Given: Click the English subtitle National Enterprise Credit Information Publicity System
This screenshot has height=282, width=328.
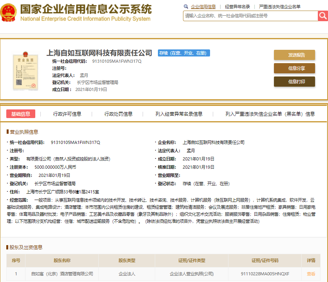Looking at the screenshot, I should (85, 19).
